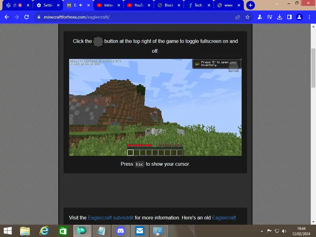This screenshot has height=237, width=316.
Task: Open the network status tray icon
Action: coord(277,231)
